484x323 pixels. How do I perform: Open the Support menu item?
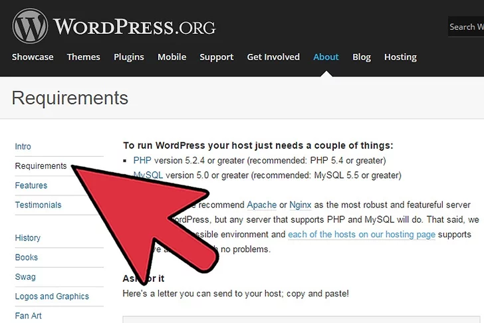coord(216,57)
